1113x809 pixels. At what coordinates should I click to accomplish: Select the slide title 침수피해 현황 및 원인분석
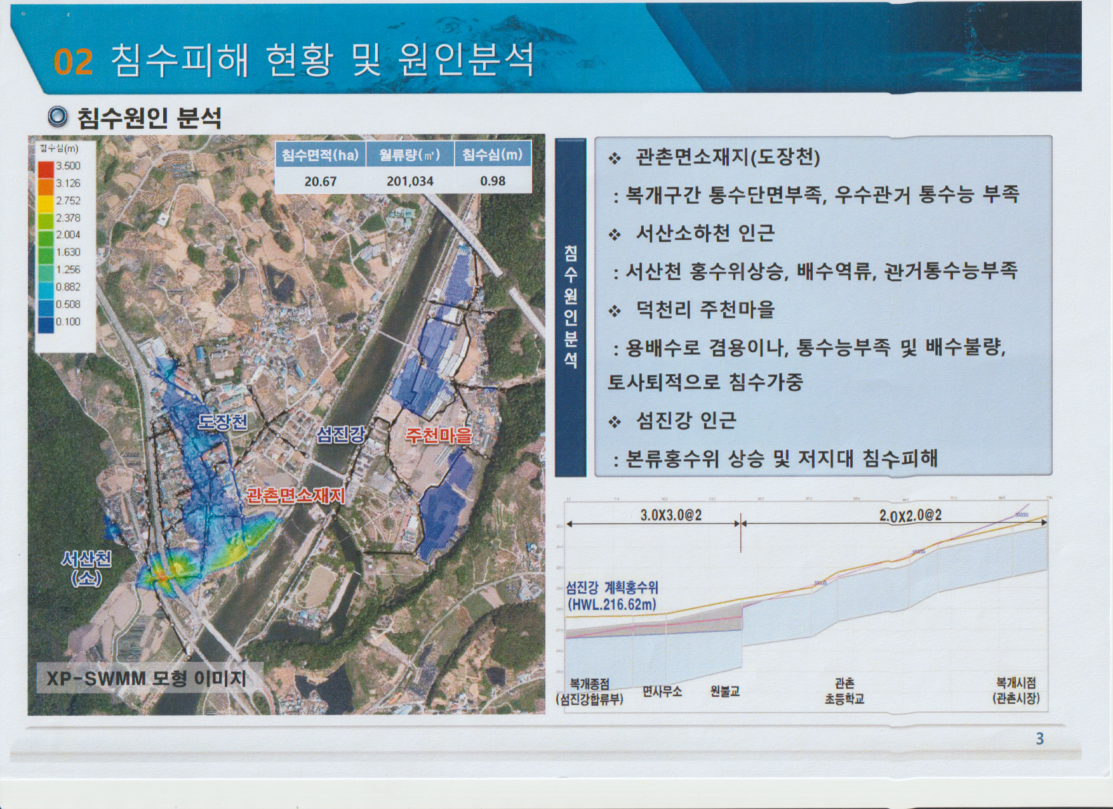[x=323, y=61]
